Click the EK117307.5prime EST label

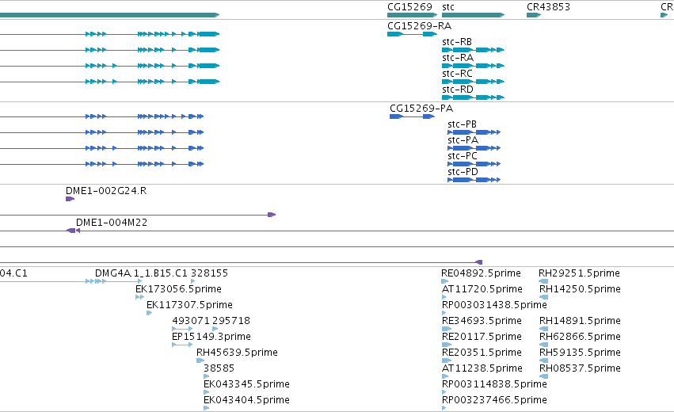click(189, 305)
